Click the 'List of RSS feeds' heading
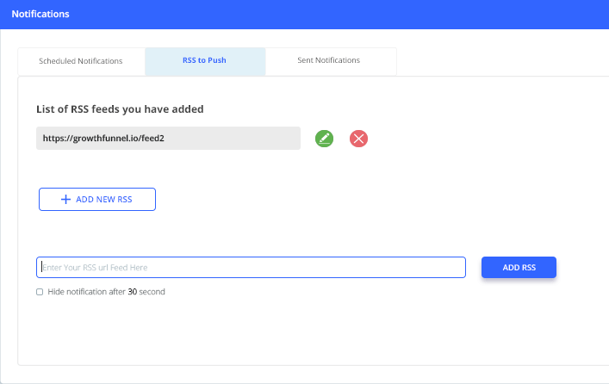 tap(120, 109)
